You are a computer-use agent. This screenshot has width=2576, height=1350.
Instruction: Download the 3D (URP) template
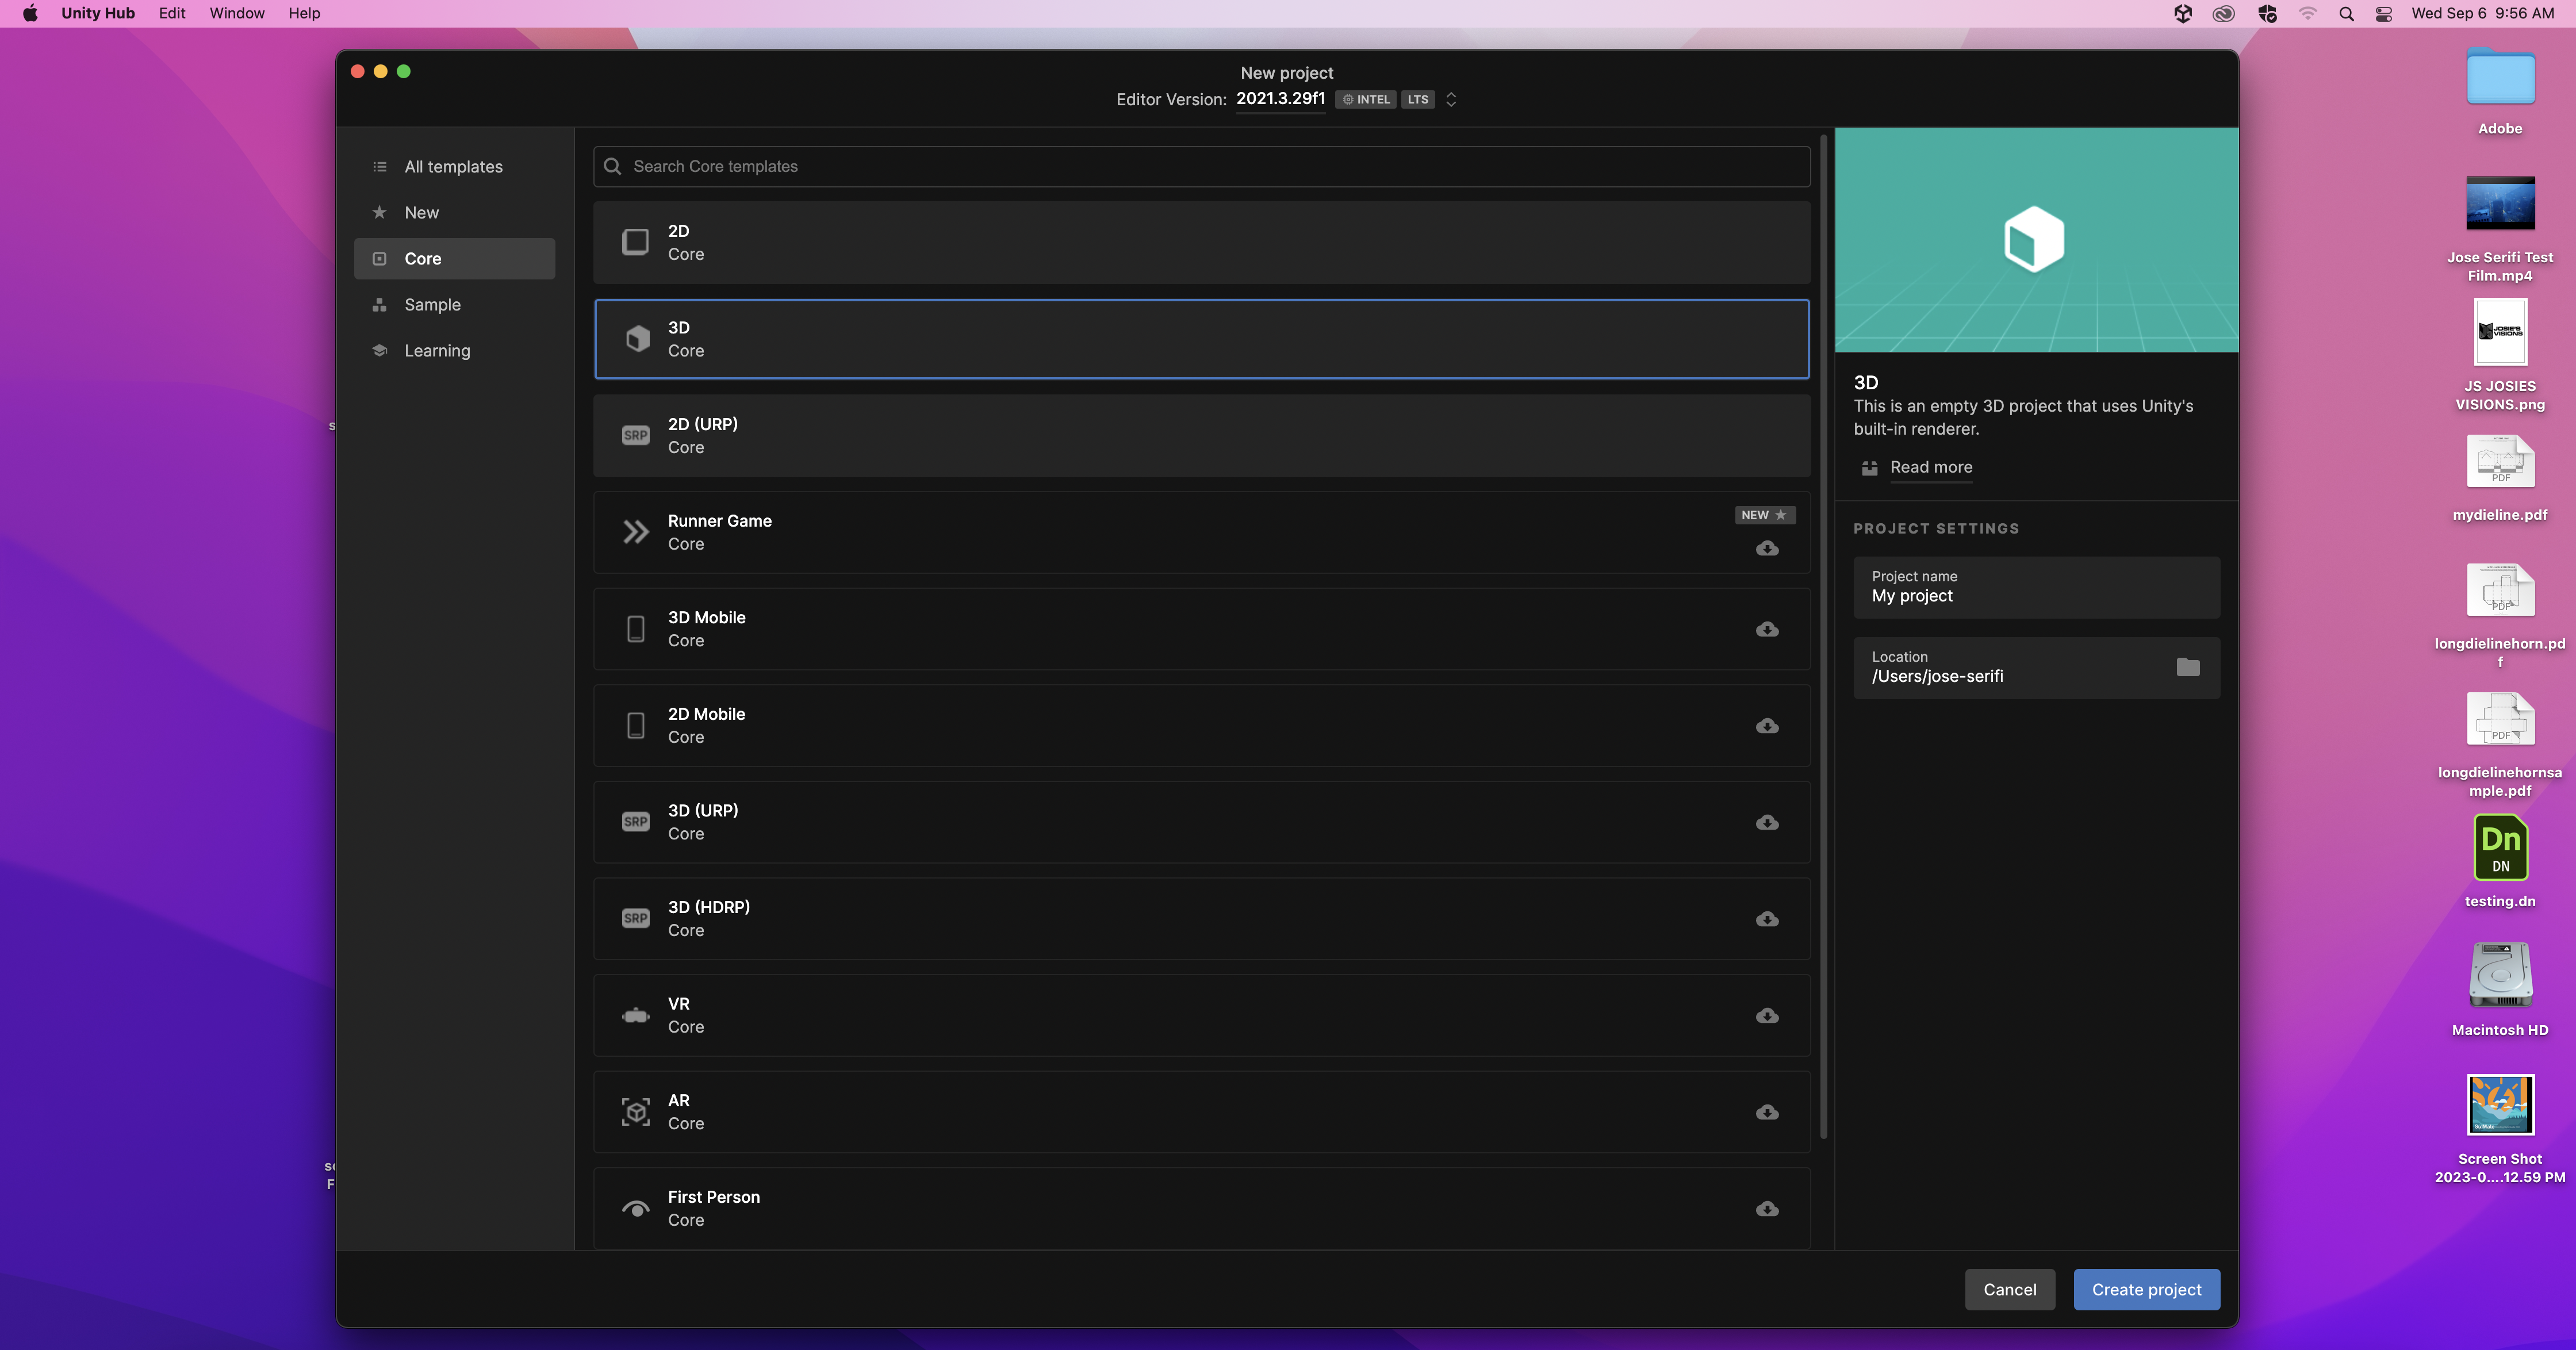coord(1767,822)
